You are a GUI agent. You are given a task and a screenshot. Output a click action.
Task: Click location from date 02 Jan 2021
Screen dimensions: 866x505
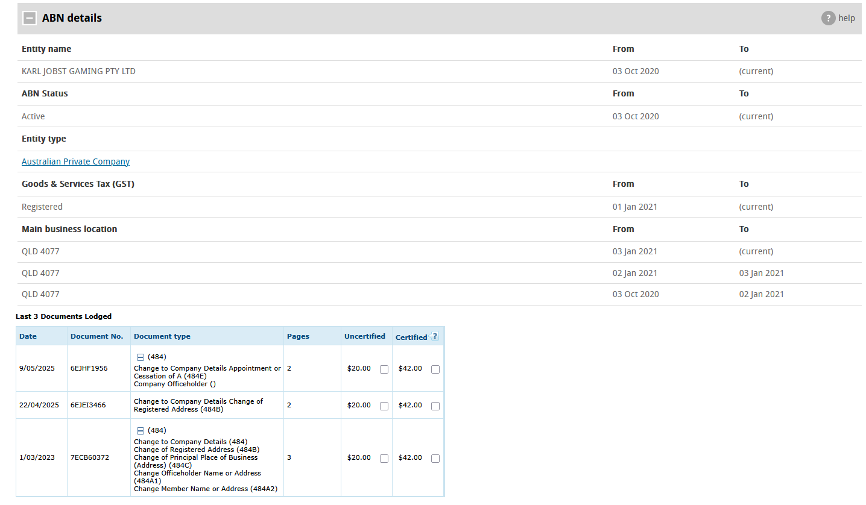tap(635, 273)
